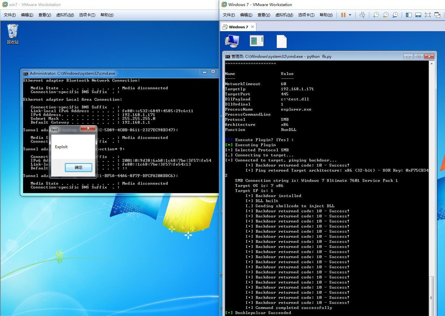This screenshot has height=316, width=445.
Task: Revert VM to previous snapshot
Action: [386, 15]
